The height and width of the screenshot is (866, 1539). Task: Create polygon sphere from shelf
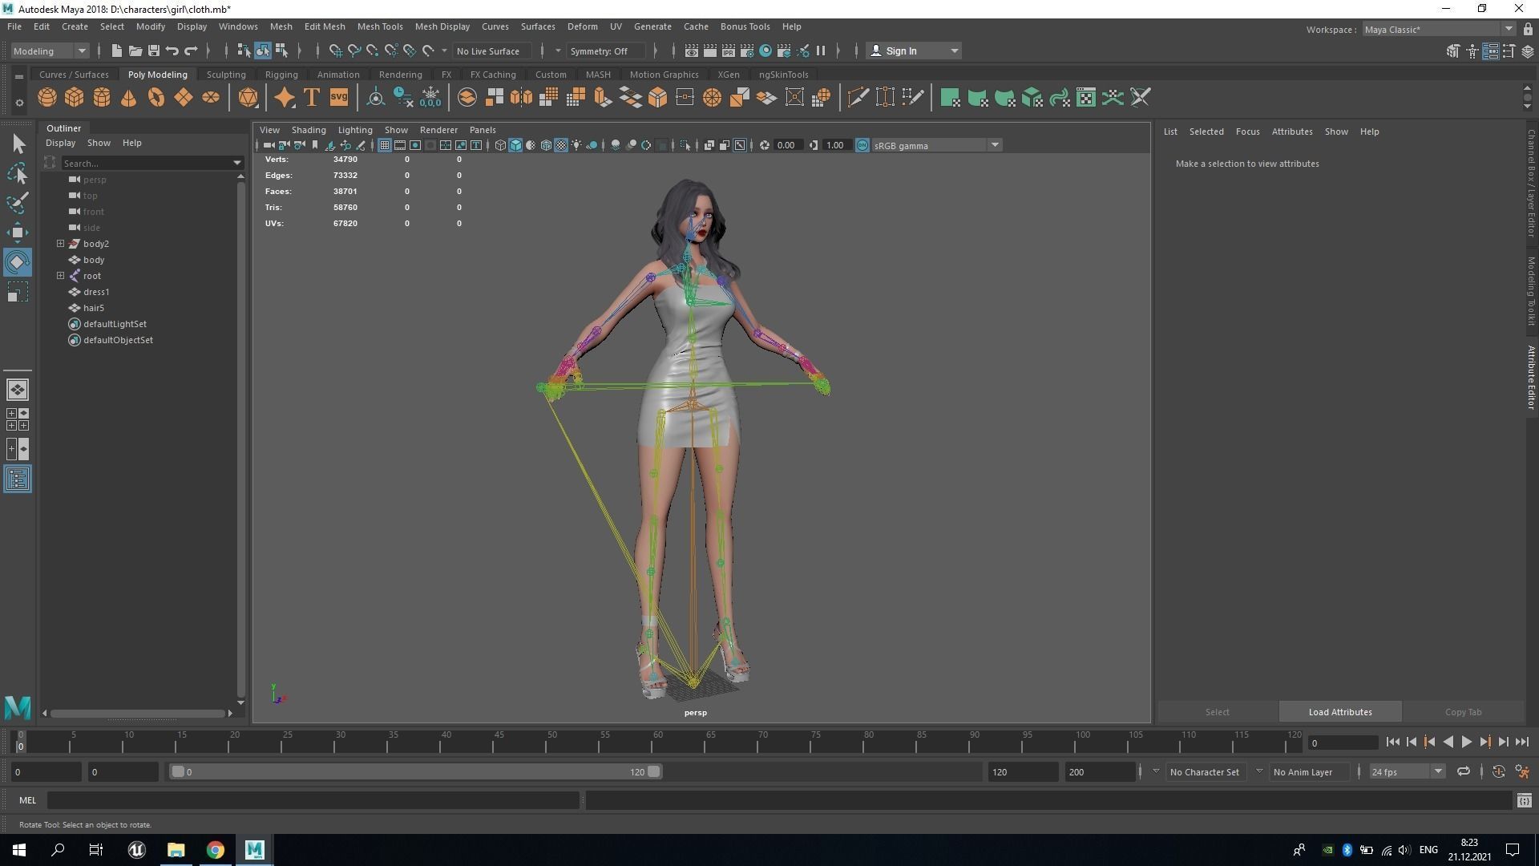[x=47, y=98]
